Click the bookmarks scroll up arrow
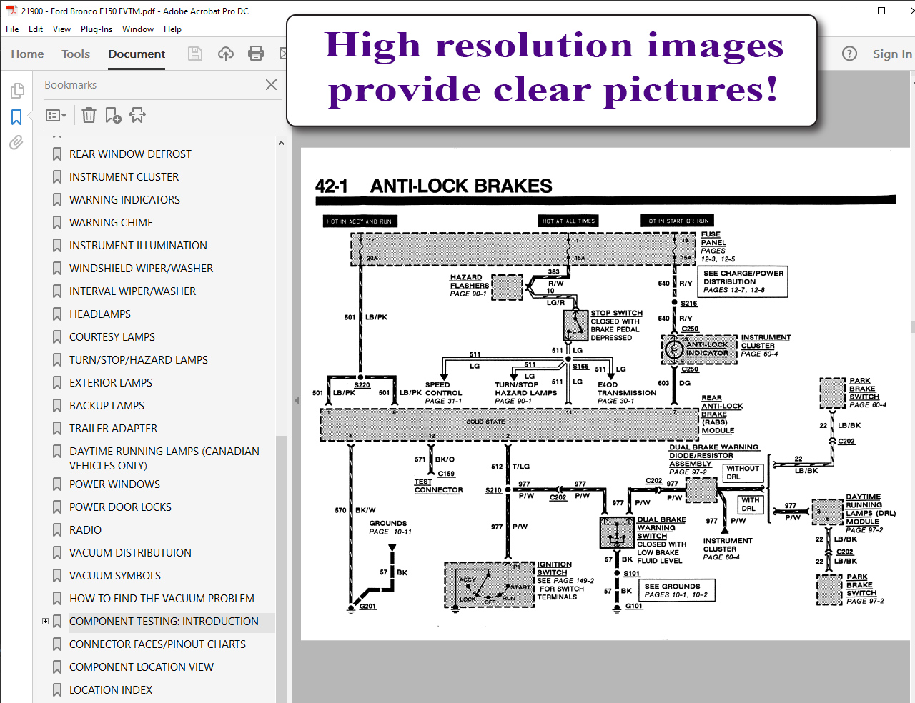915x703 pixels. (x=281, y=143)
